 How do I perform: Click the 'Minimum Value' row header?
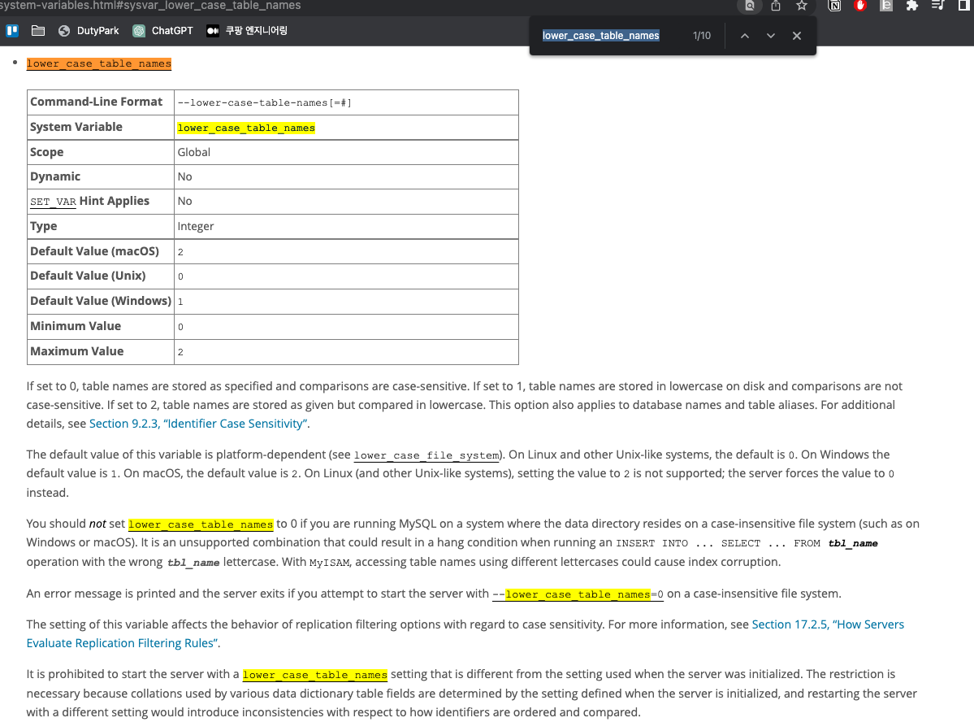(101, 327)
